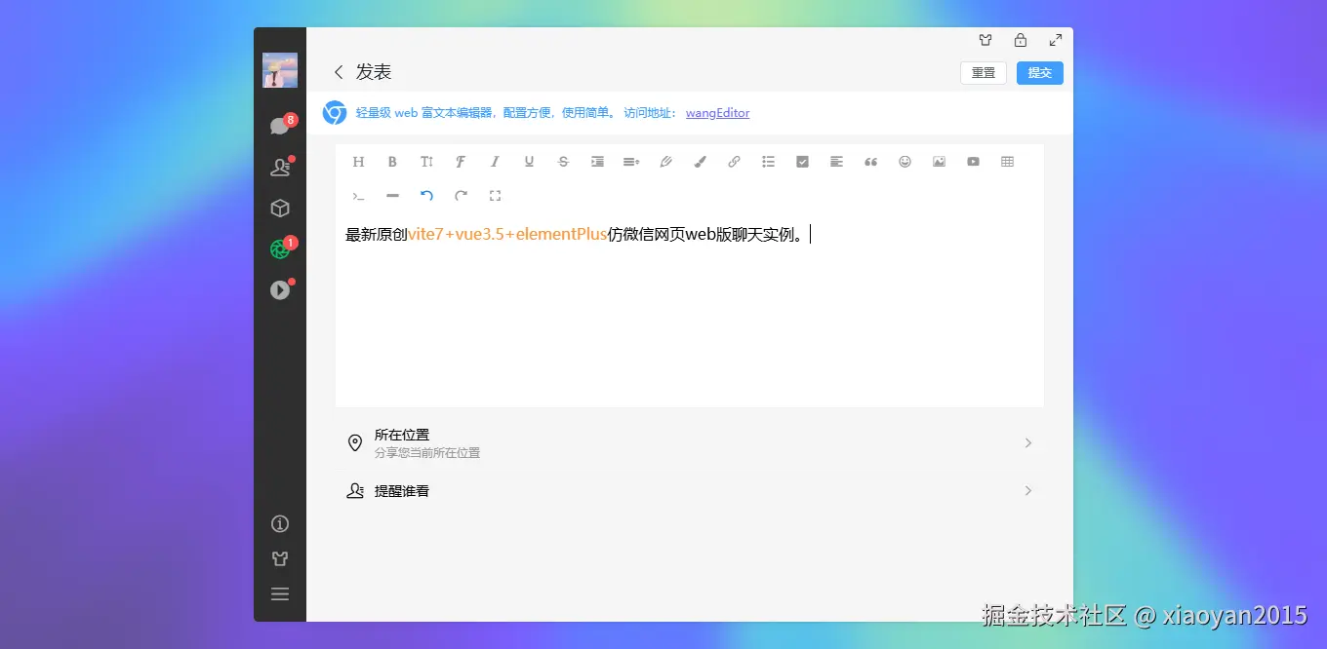Expand the 提醒谁看 mention option
1327x649 pixels.
coord(1027,490)
